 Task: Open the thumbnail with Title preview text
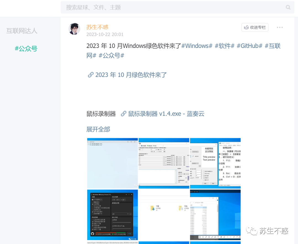pyautogui.click(x=215, y=163)
